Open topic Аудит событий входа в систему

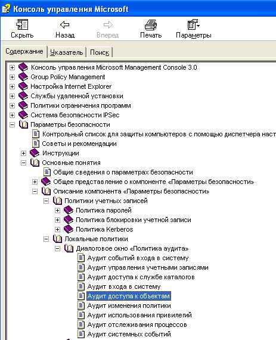coord(138,258)
